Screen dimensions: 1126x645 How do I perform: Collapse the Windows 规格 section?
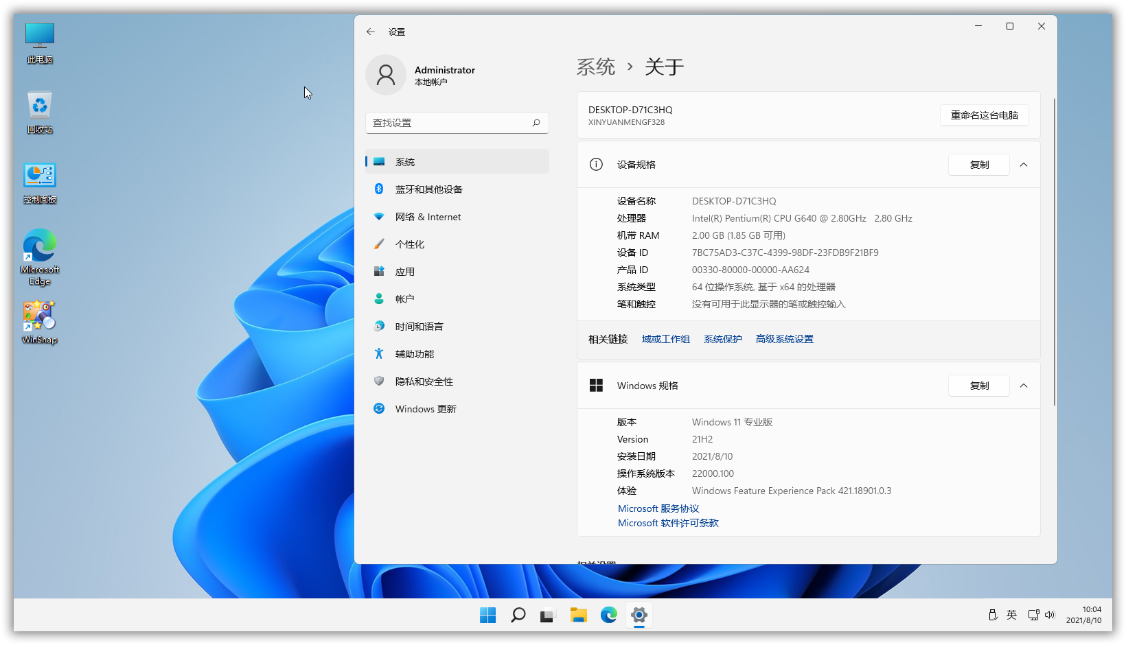(x=1024, y=386)
